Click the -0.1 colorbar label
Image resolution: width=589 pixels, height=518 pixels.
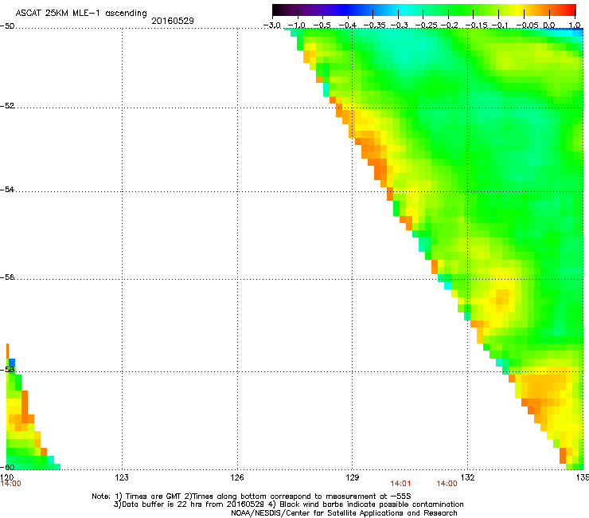[x=500, y=26]
